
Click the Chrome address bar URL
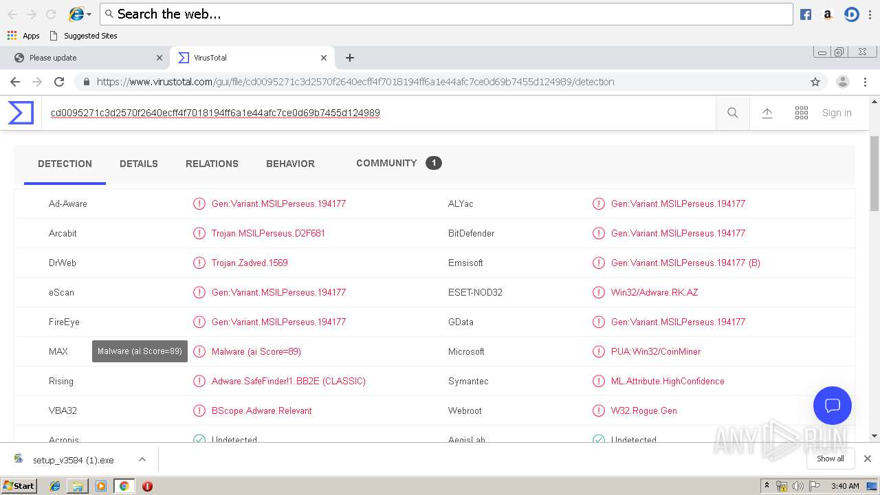coord(355,82)
